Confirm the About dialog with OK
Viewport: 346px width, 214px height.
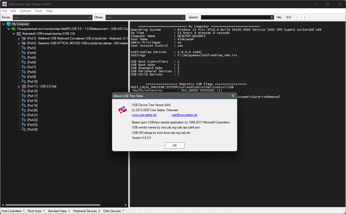175,146
